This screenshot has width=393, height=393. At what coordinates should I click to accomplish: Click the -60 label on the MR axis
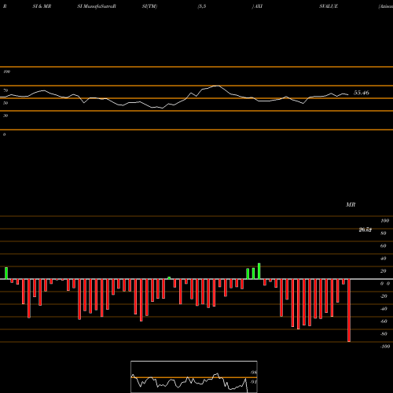[x=384, y=321]
